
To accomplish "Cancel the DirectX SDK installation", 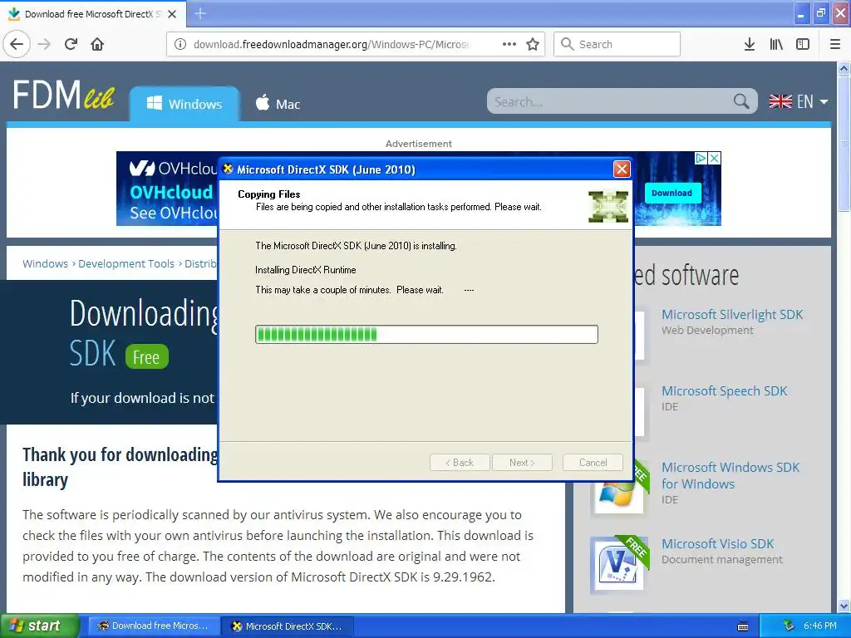I will pos(593,462).
